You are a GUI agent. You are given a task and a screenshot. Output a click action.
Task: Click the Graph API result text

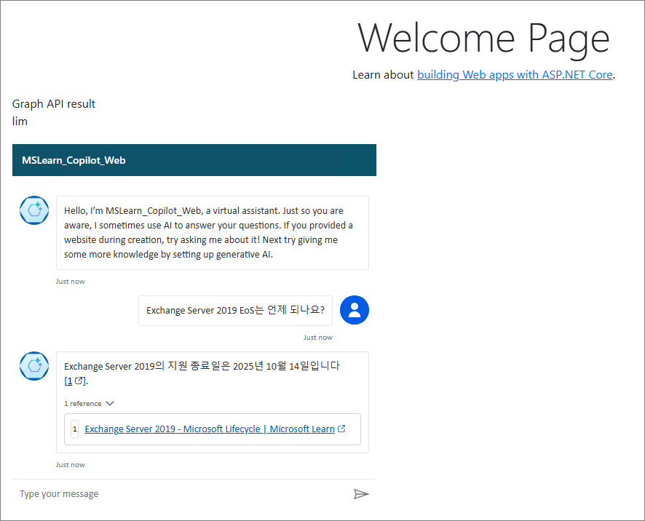pos(53,103)
